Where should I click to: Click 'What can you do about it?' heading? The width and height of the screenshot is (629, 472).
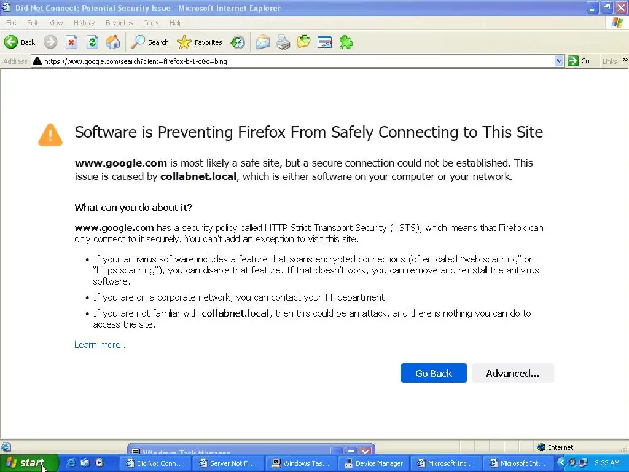pyautogui.click(x=133, y=208)
